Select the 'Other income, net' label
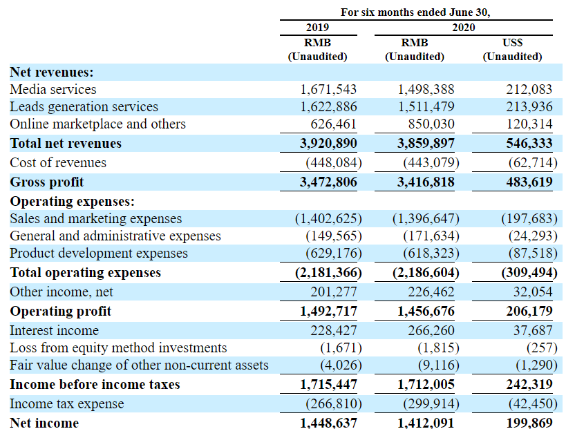 (62, 292)
